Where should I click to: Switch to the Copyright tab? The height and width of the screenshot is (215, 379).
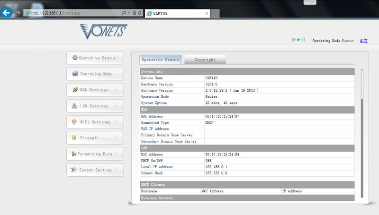[x=205, y=60]
